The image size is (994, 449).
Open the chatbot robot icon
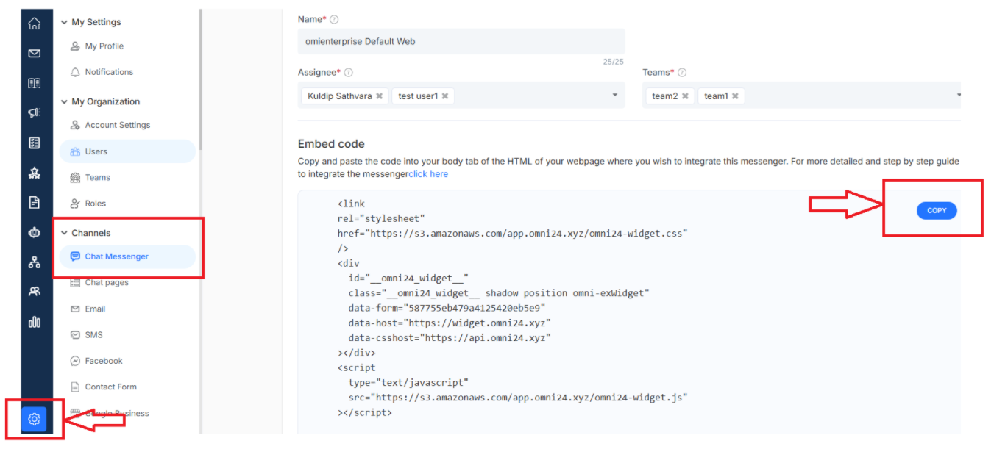point(34,232)
